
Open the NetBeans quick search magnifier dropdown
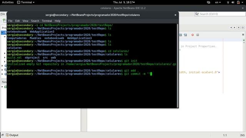pos(197,14)
